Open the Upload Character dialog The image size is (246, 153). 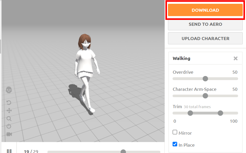coord(205,39)
